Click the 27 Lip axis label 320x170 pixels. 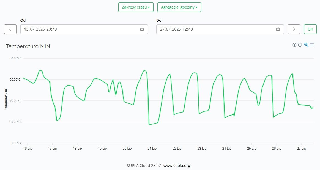point(302,148)
